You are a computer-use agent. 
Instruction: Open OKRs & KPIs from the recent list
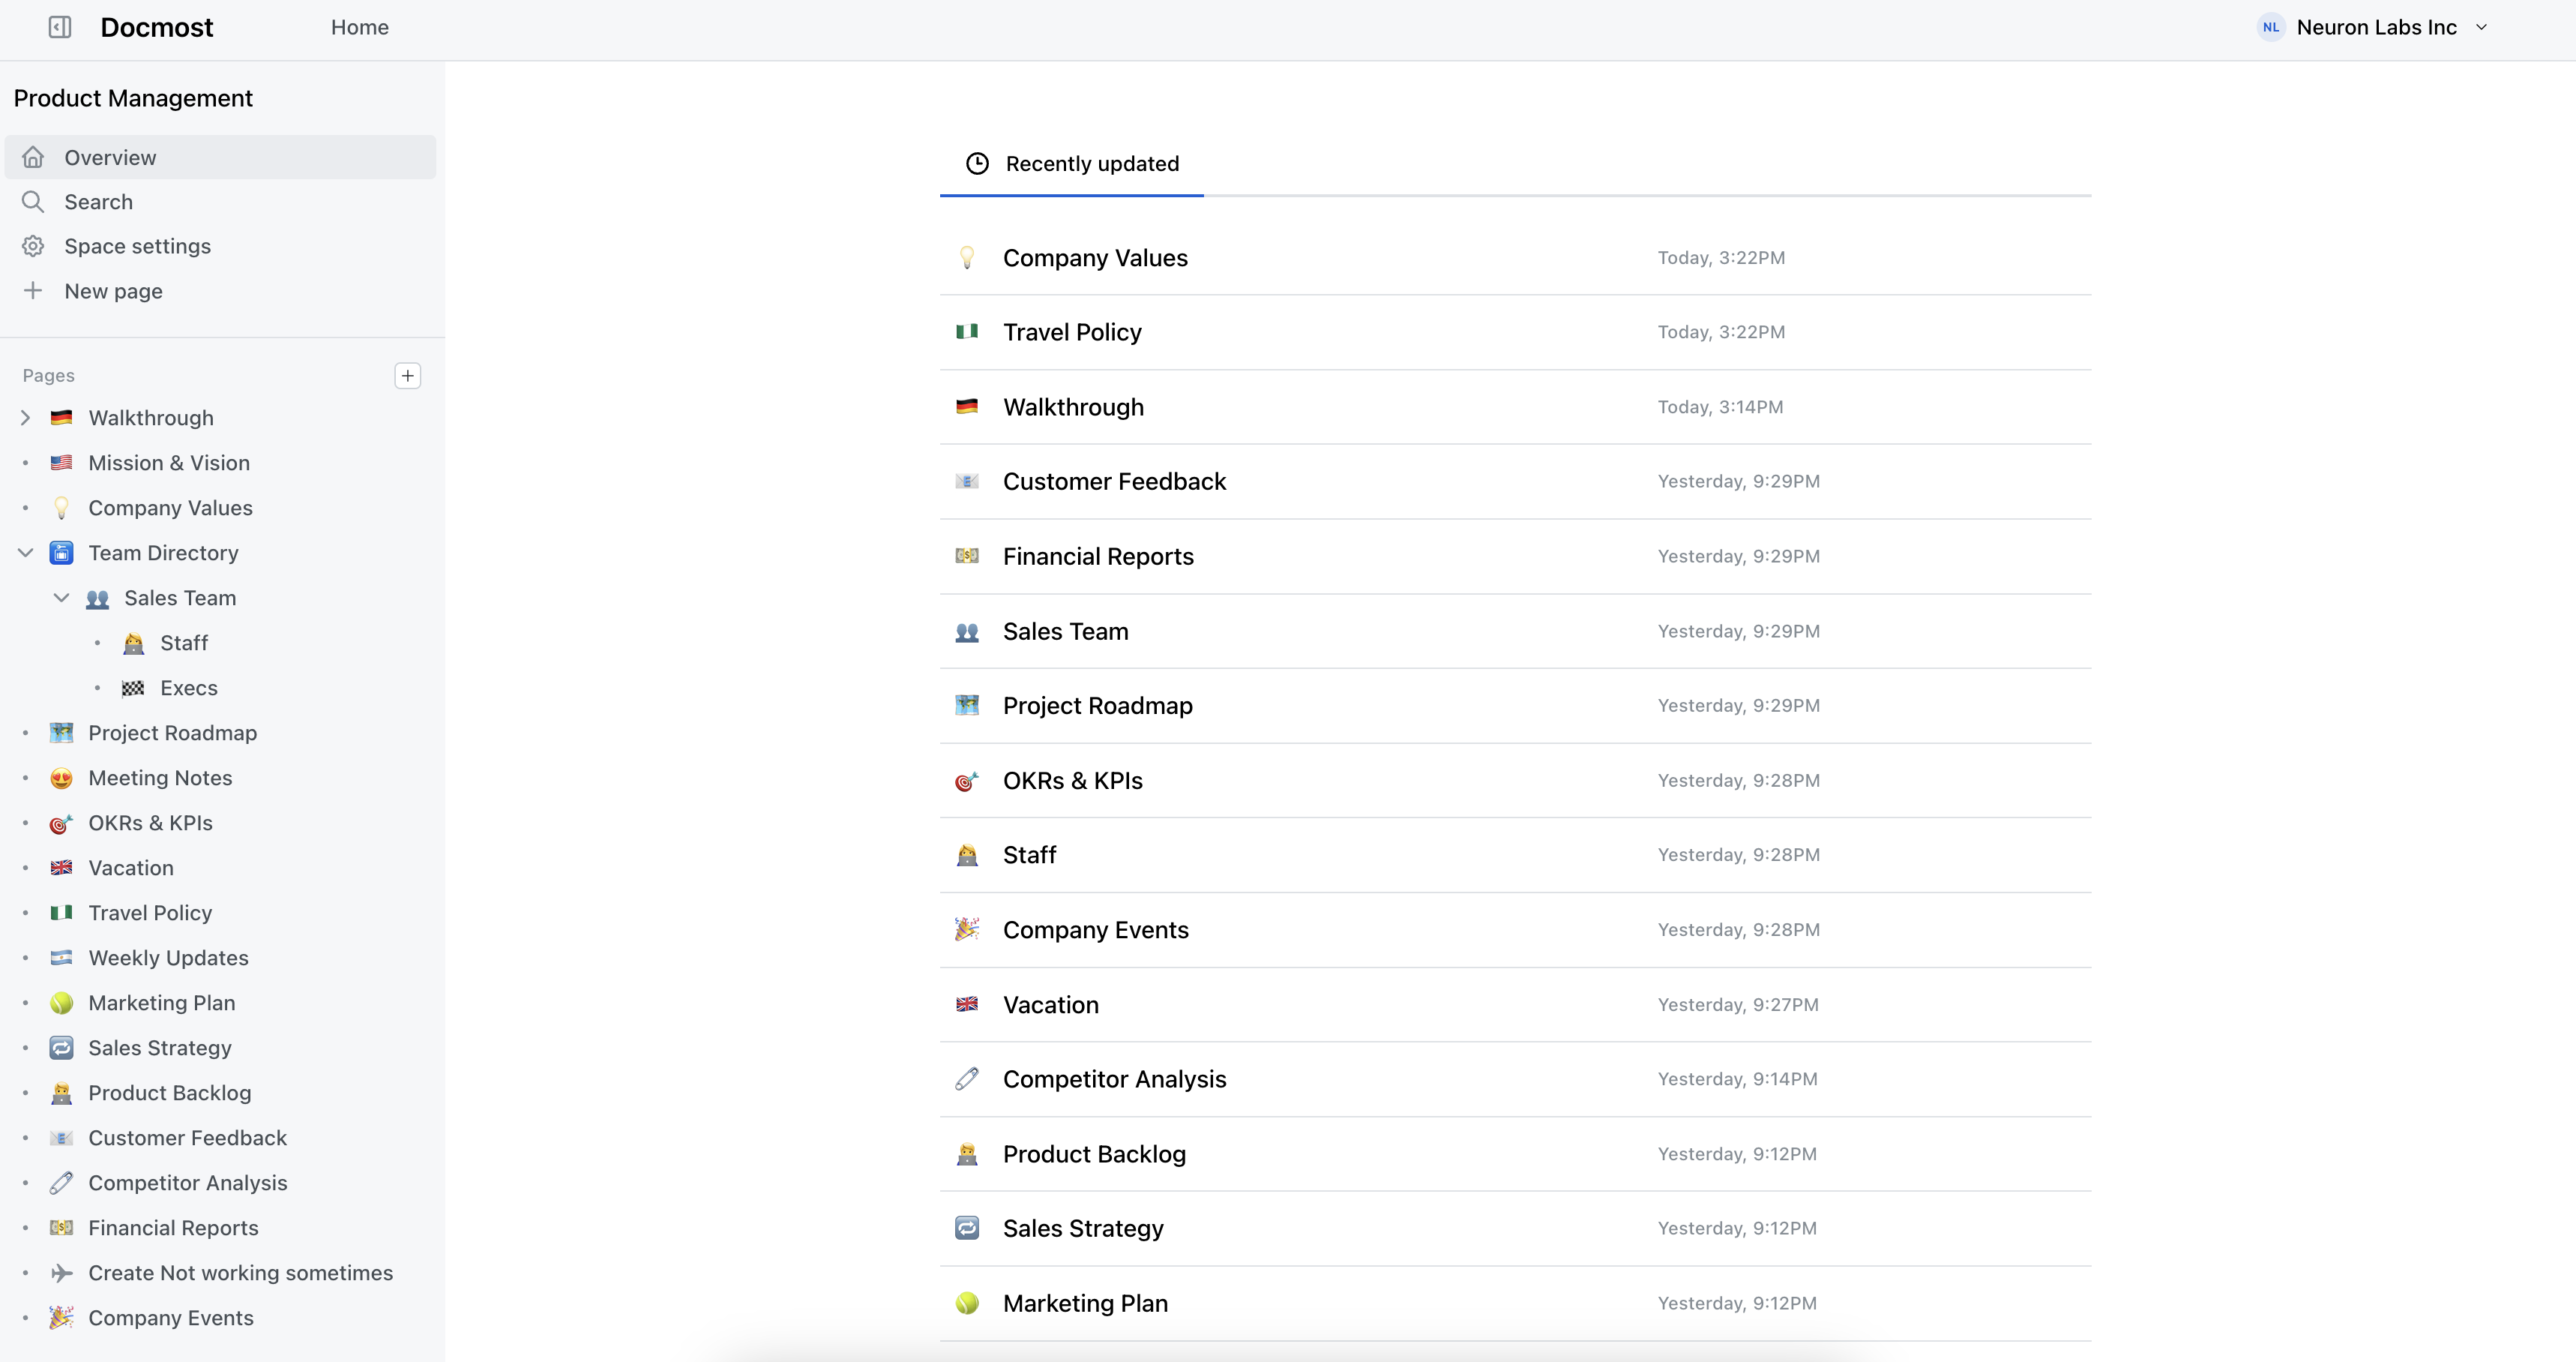point(1515,781)
